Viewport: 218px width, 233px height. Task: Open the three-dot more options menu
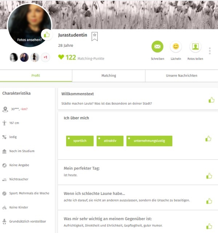tap(210, 51)
